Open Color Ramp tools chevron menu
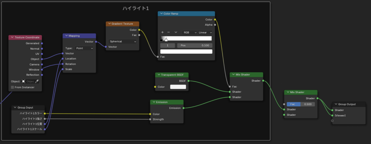The image size is (371, 144). [x=176, y=32]
